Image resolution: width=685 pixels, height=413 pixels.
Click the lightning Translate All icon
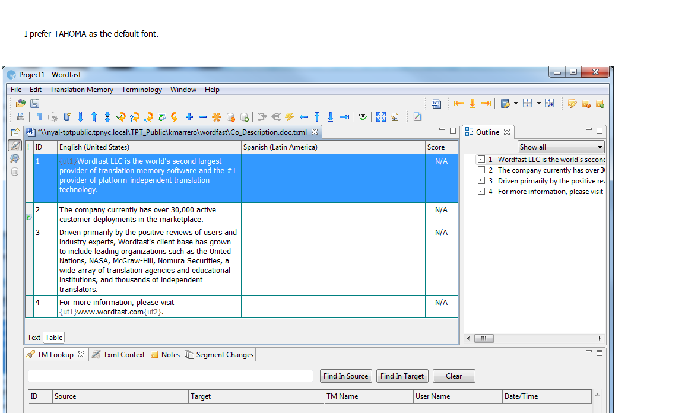click(289, 117)
